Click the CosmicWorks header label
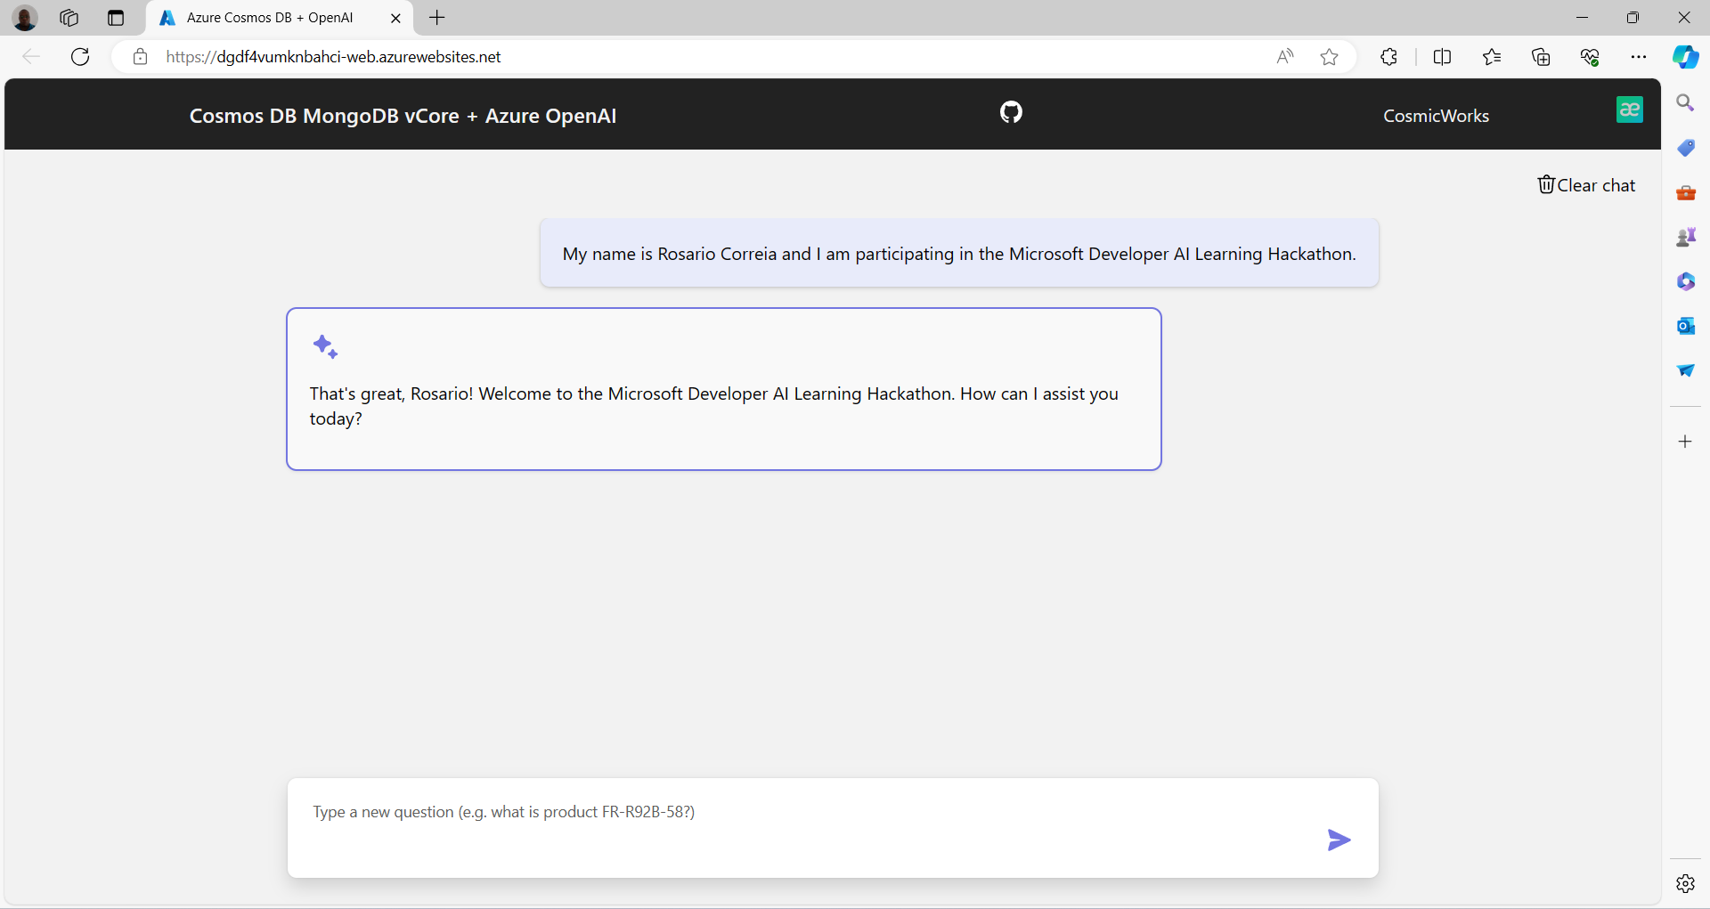 (1436, 116)
